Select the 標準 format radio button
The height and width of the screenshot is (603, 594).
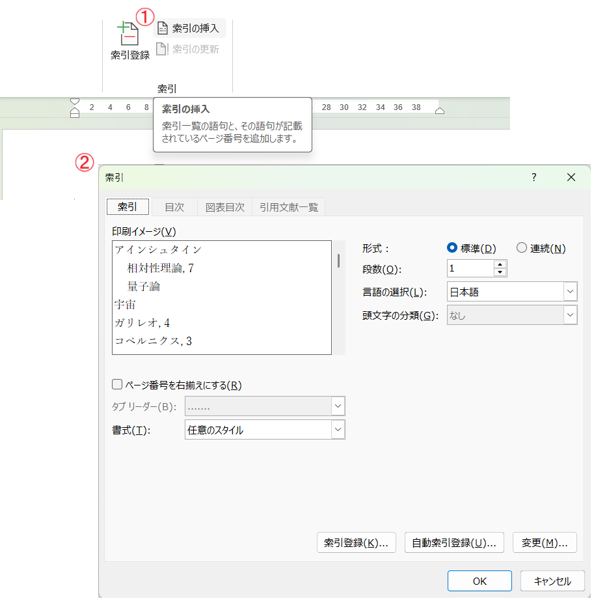pyautogui.click(x=453, y=248)
